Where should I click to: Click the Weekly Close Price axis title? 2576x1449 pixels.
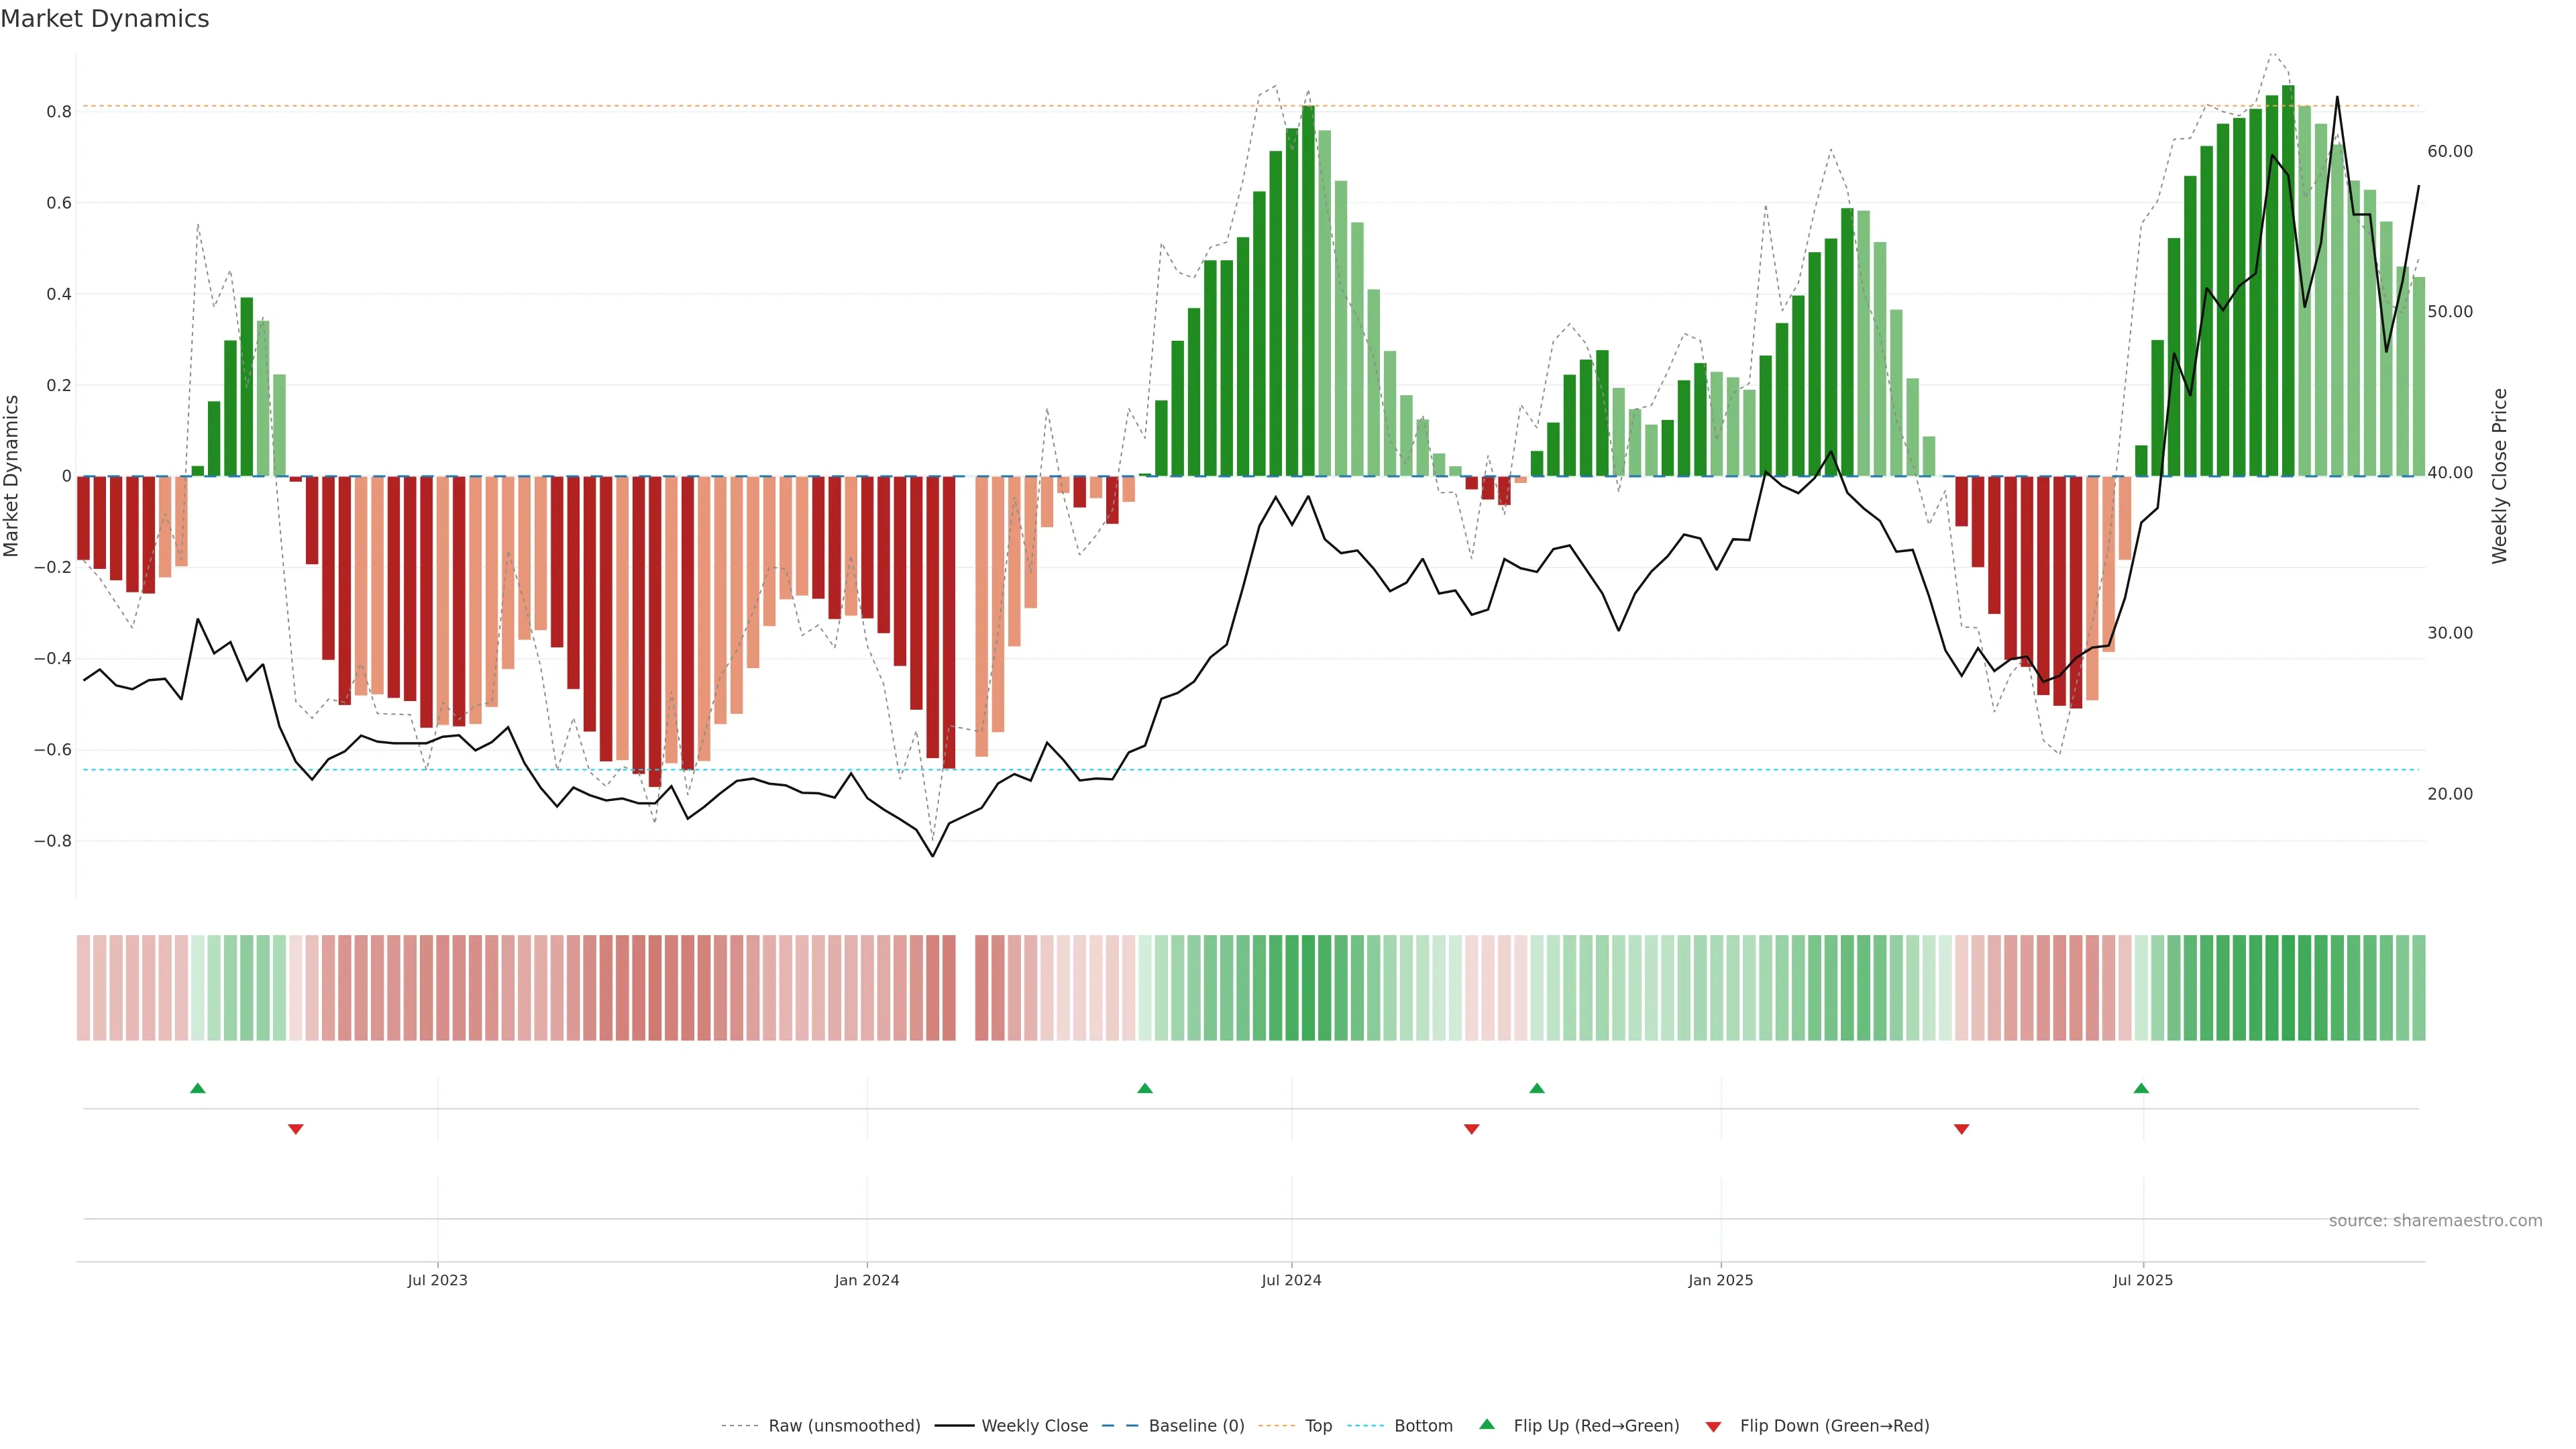click(2499, 476)
